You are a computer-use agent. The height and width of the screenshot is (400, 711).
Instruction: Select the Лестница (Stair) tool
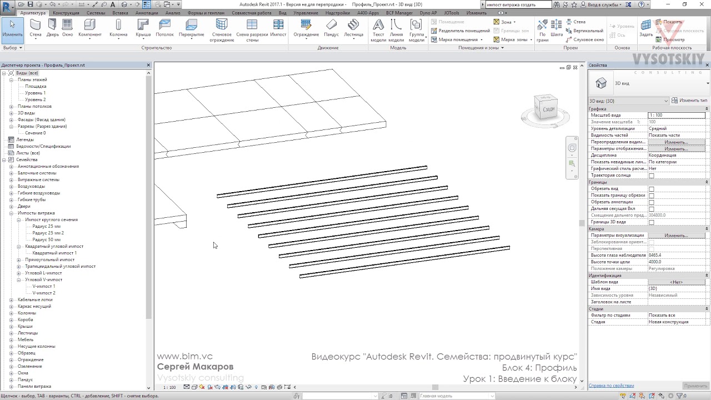pos(353,28)
